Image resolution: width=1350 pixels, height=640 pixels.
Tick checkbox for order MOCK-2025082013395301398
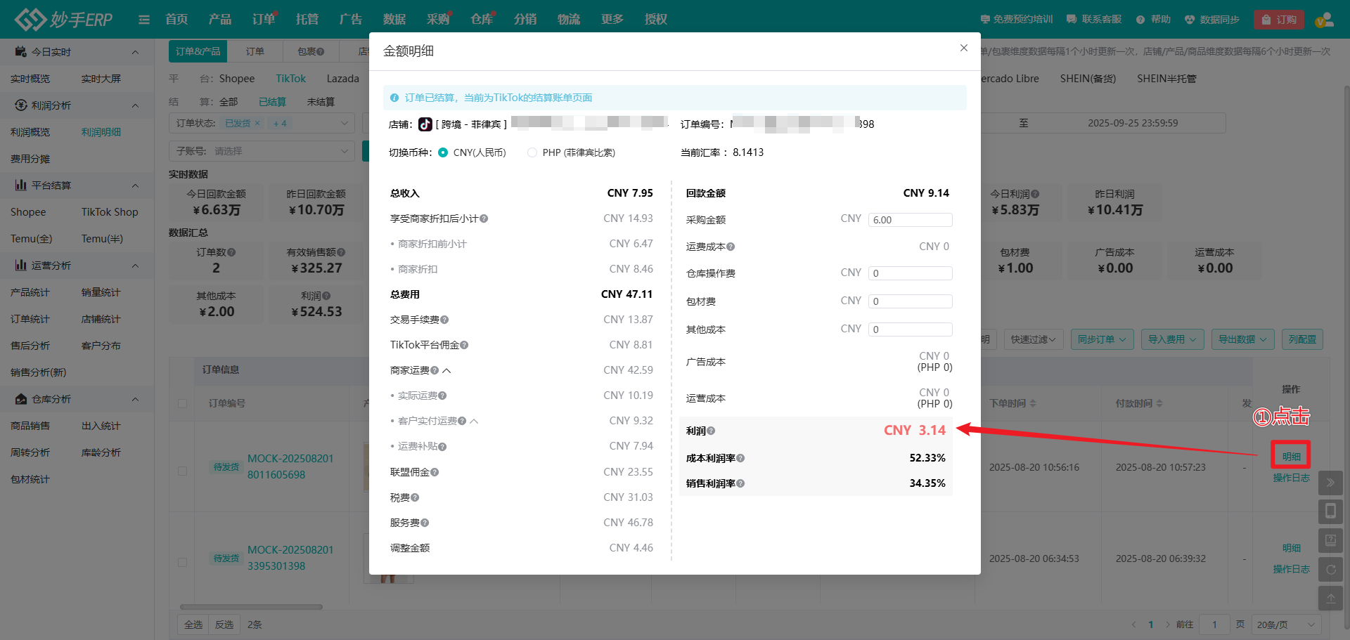pos(183,562)
